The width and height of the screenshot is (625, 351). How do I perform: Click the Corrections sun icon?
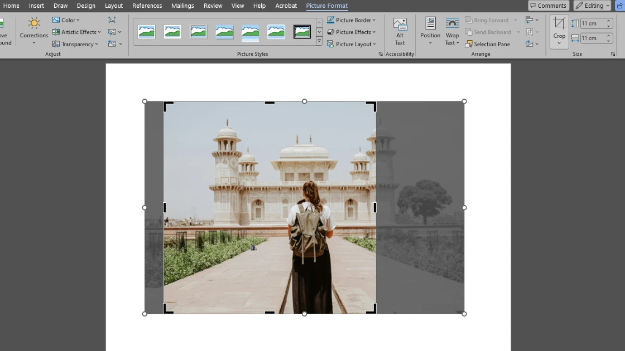click(x=34, y=23)
